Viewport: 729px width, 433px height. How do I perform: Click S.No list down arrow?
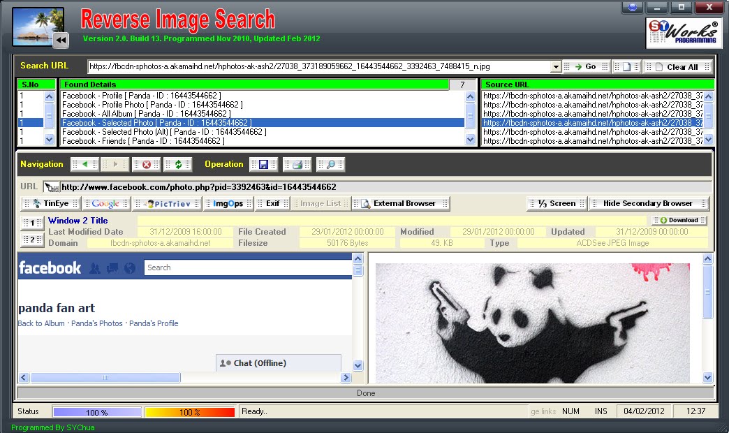(x=49, y=139)
